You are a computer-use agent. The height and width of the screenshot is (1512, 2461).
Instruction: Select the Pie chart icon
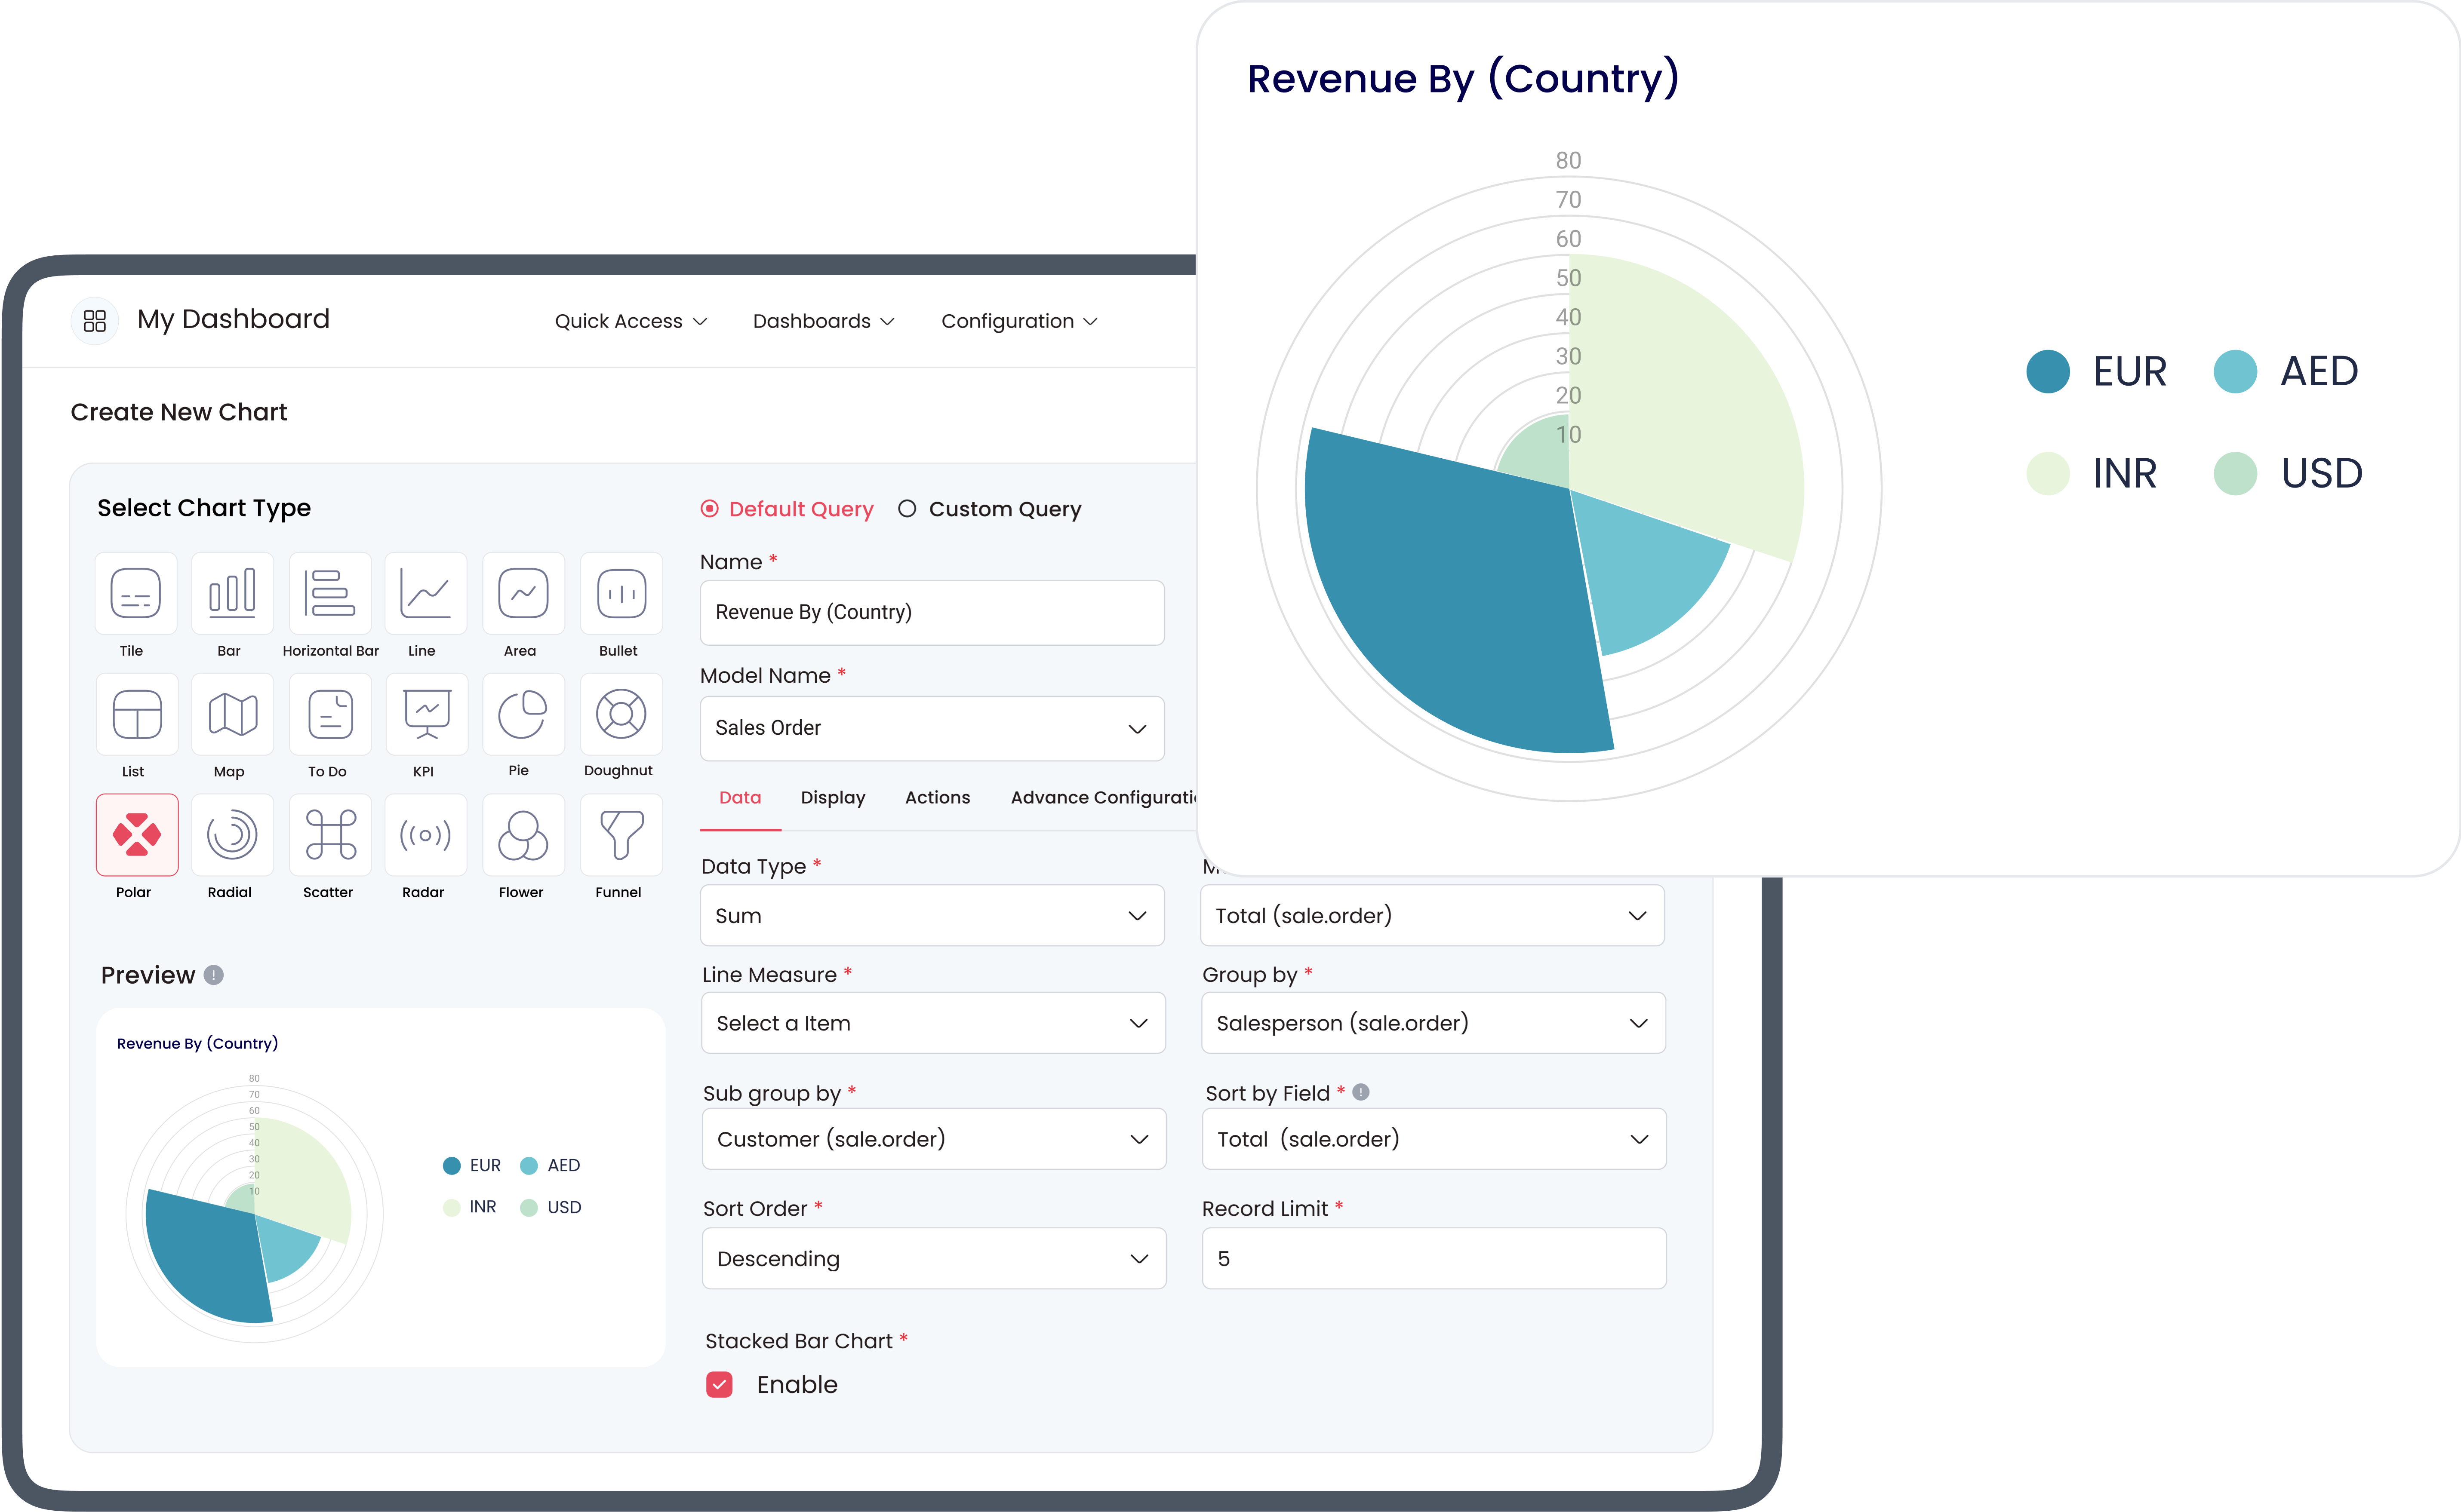[x=523, y=714]
